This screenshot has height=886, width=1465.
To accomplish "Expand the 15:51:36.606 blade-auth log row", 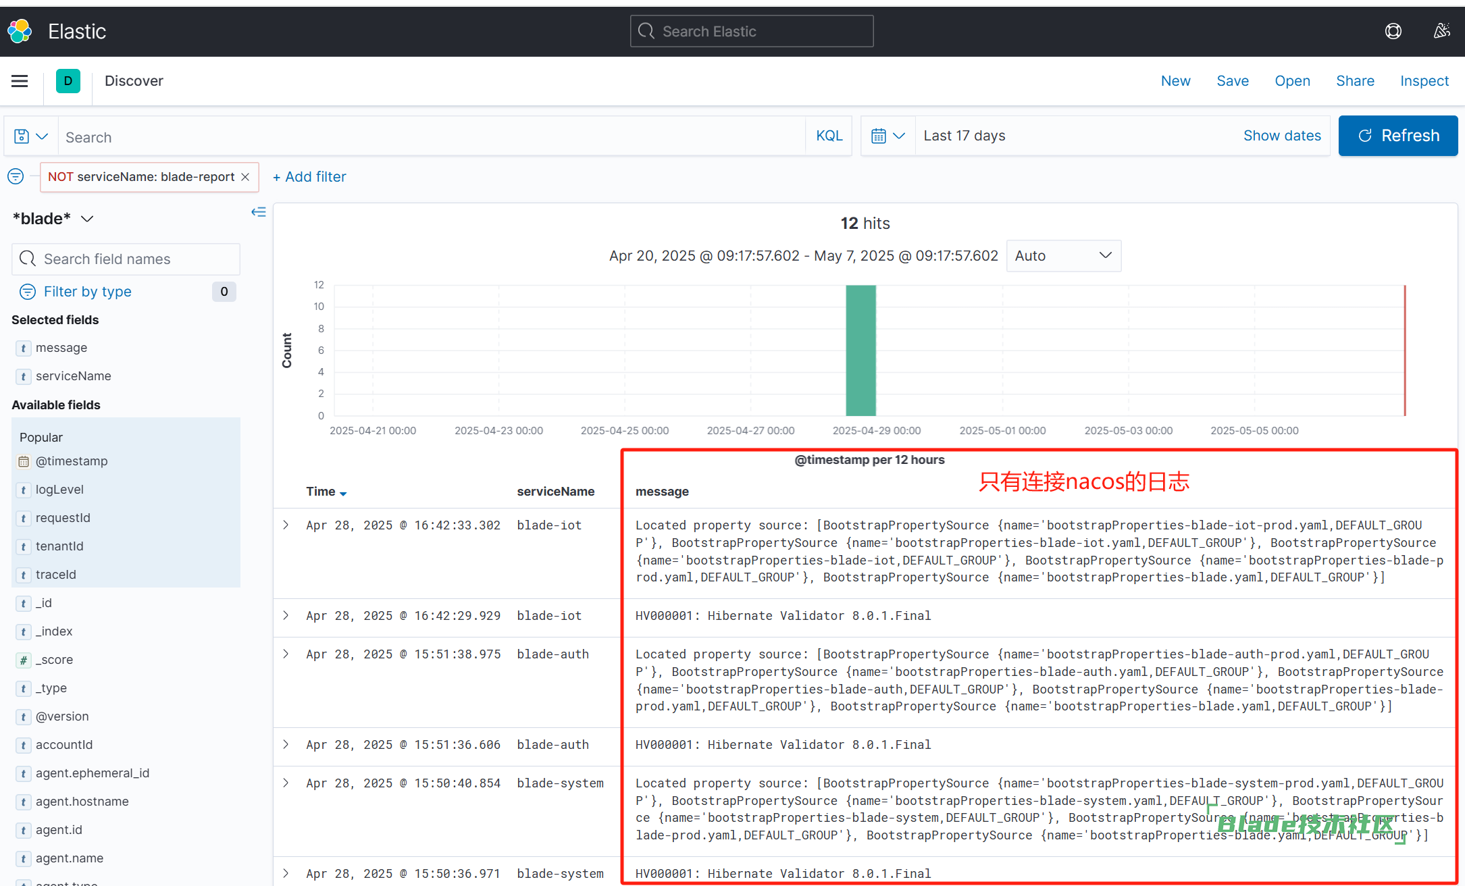I will pos(286,744).
